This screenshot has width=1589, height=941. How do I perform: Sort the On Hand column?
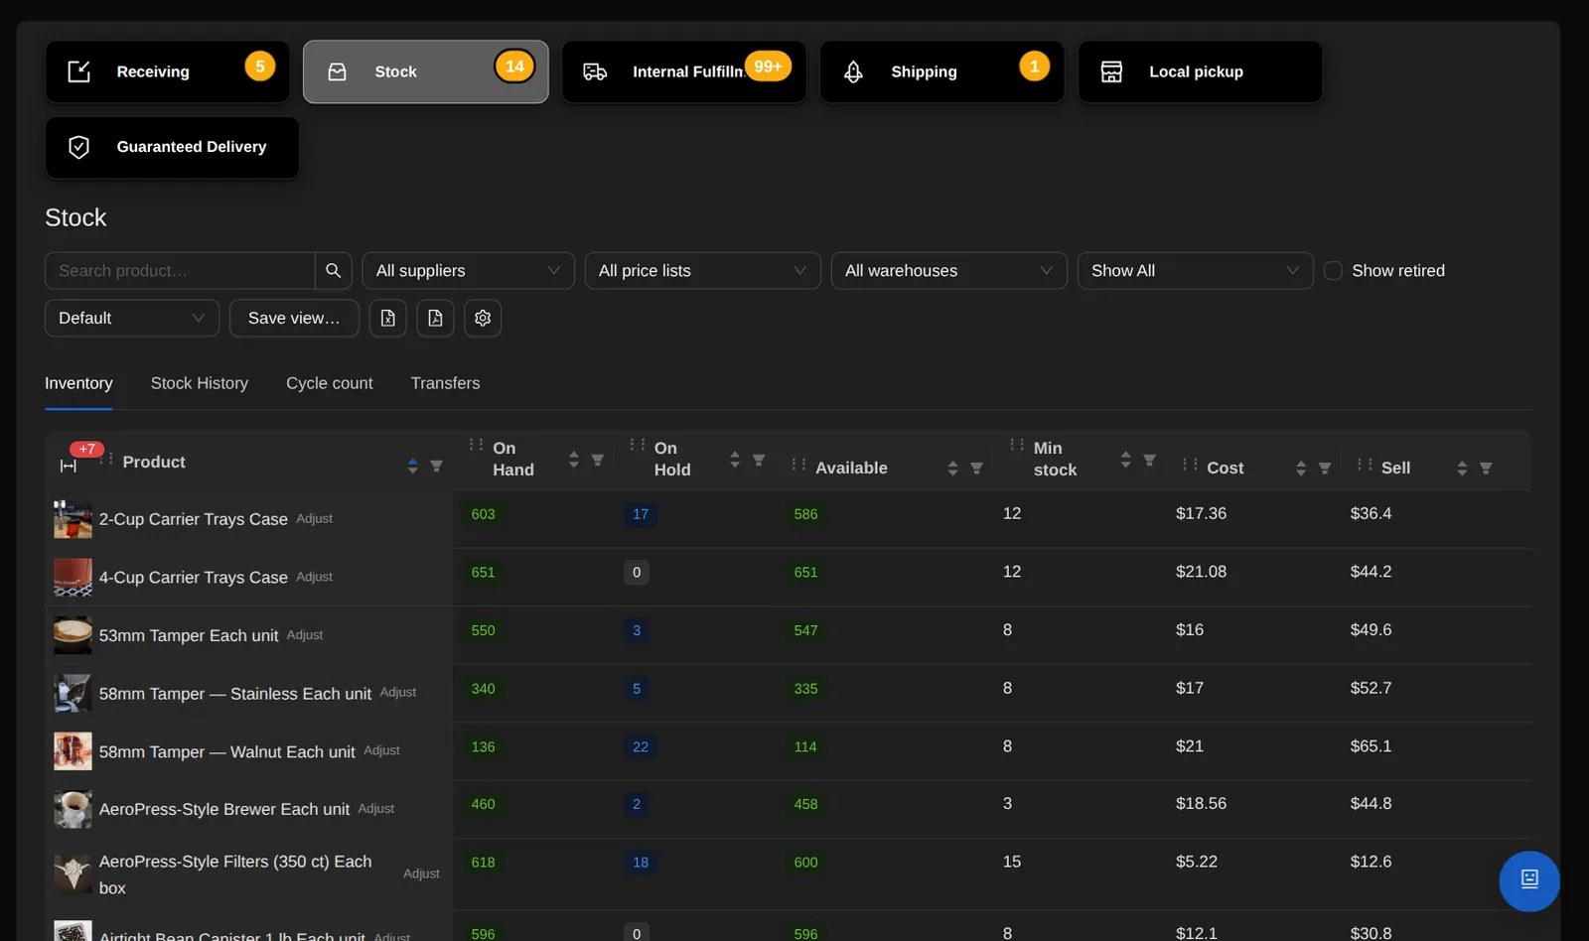point(574,460)
